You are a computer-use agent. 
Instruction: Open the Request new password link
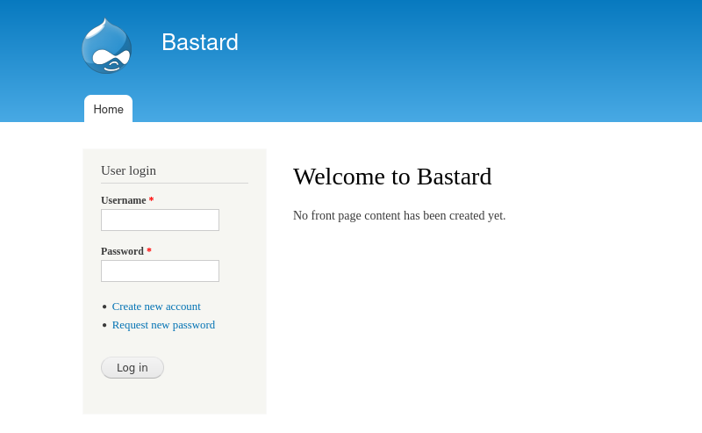tap(163, 325)
